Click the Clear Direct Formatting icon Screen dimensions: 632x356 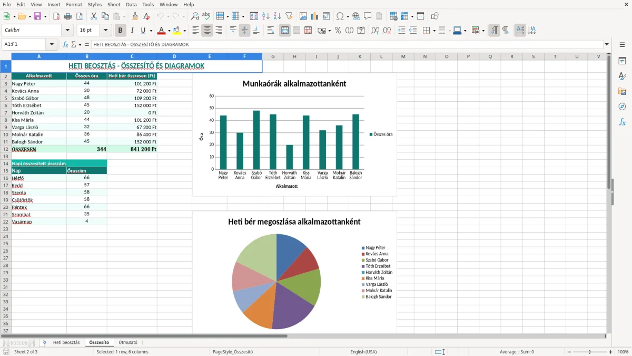point(146,16)
